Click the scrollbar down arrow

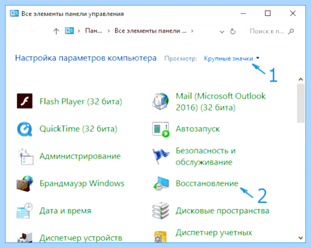pyautogui.click(x=300, y=237)
